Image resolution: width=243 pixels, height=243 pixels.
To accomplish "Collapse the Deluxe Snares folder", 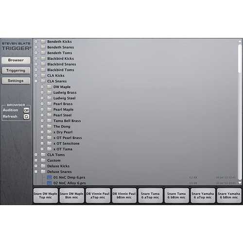I will [x=36, y=172].
